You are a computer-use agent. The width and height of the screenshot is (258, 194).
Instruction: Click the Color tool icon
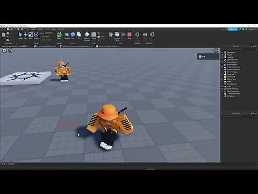(x=94, y=35)
